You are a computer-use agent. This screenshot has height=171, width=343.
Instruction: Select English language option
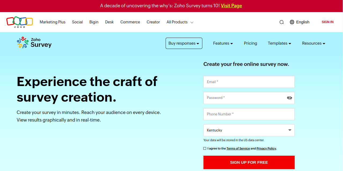(x=303, y=22)
